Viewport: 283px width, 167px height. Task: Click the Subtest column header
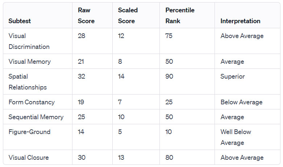click(20, 21)
